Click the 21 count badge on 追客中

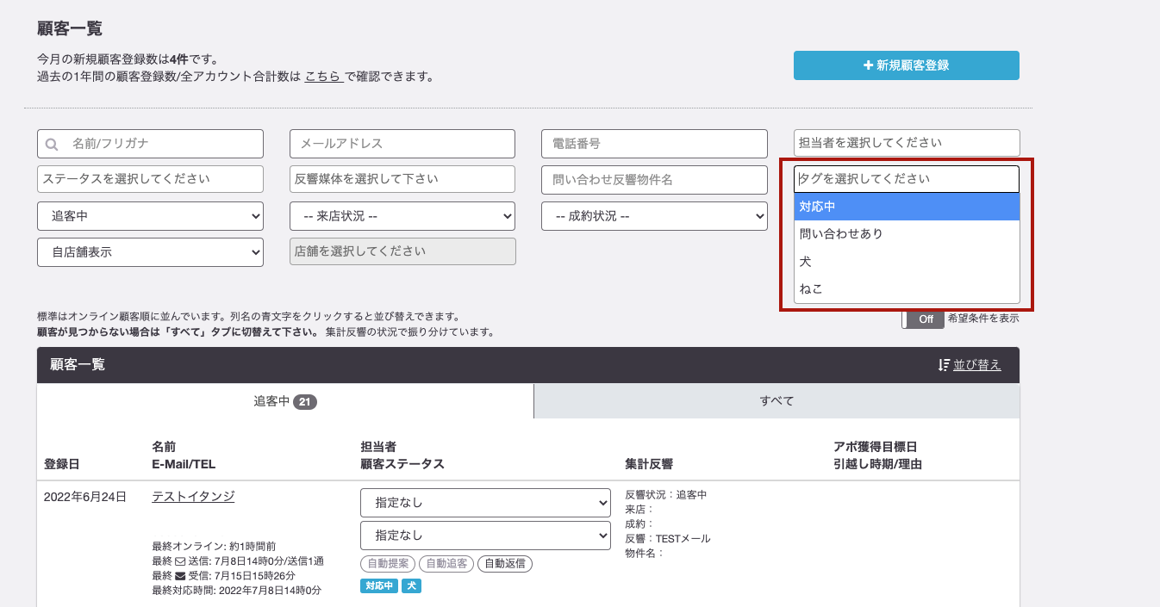click(305, 402)
